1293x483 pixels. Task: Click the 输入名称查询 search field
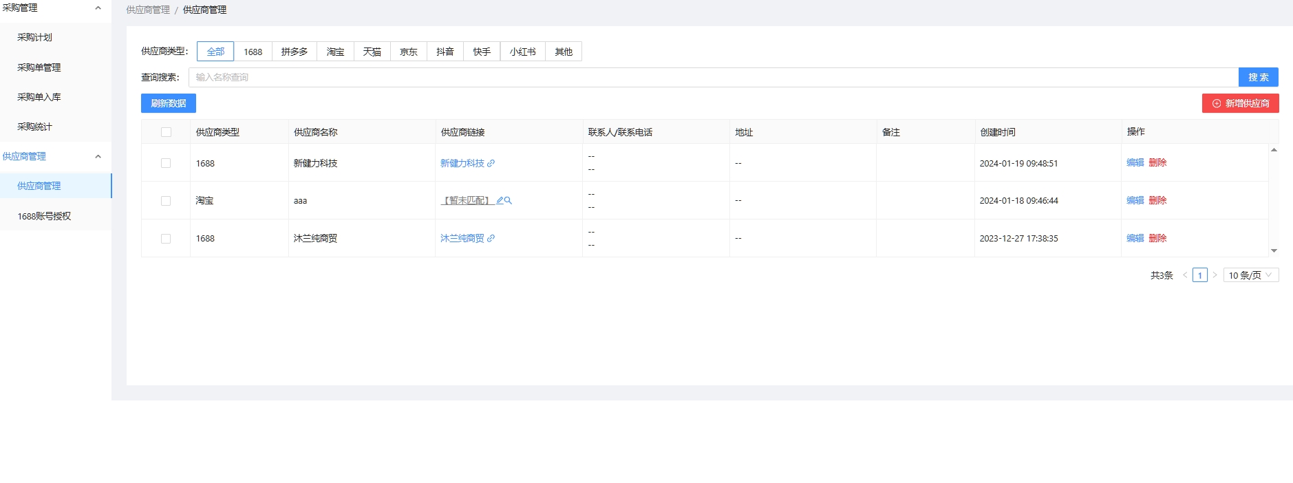click(x=712, y=77)
